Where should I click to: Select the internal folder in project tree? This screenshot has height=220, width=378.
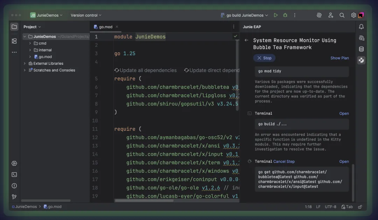click(43, 50)
